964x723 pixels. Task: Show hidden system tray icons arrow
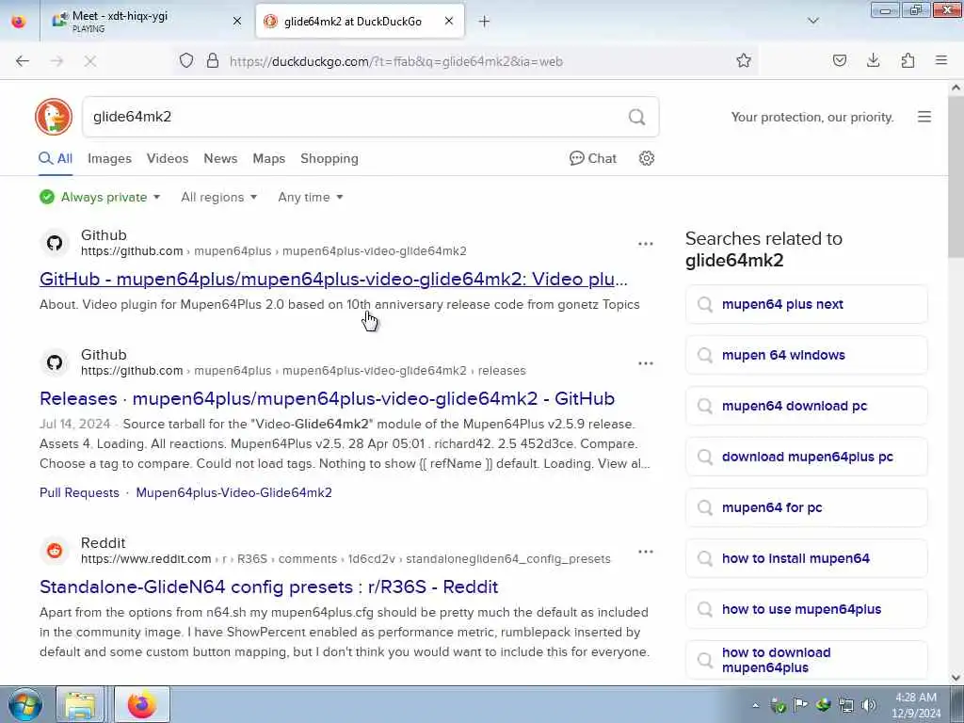click(x=755, y=705)
